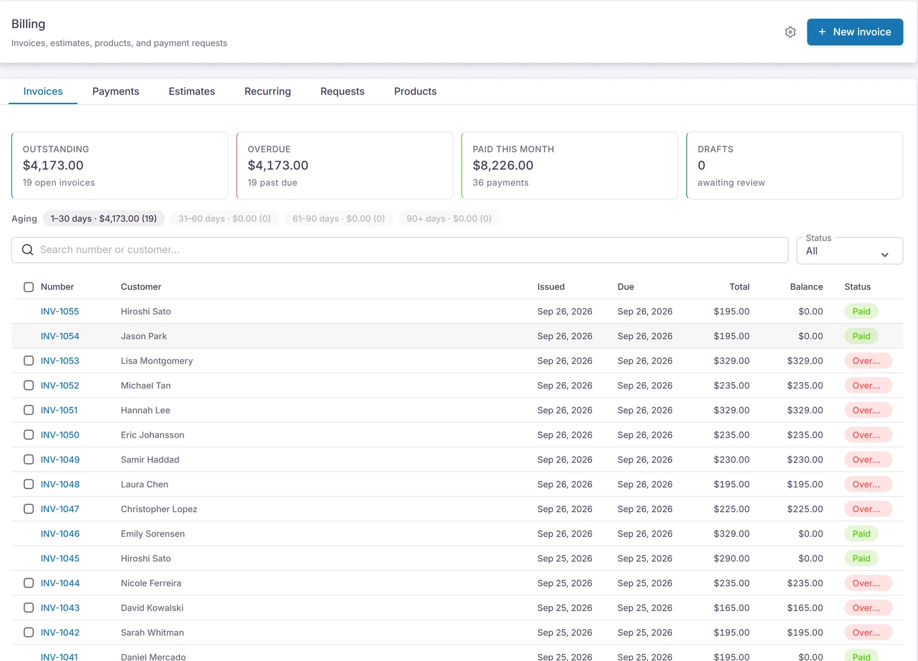The width and height of the screenshot is (918, 661).
Task: Open the Requests tab
Action: pos(343,91)
